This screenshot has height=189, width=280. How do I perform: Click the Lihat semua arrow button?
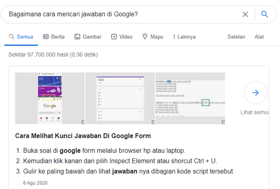[255, 93]
